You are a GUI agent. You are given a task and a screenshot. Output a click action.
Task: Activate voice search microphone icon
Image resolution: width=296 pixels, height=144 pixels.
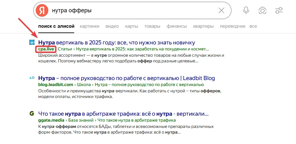click(x=246, y=10)
